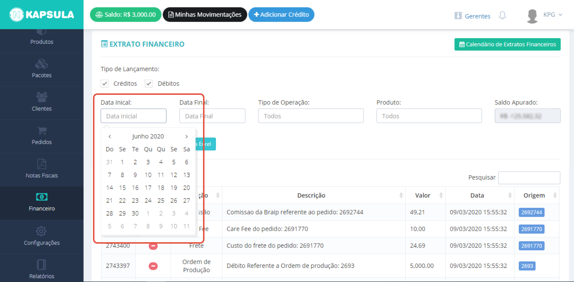This screenshot has width=574, height=282.
Task: Open origin badge 2693
Action: click(527, 266)
